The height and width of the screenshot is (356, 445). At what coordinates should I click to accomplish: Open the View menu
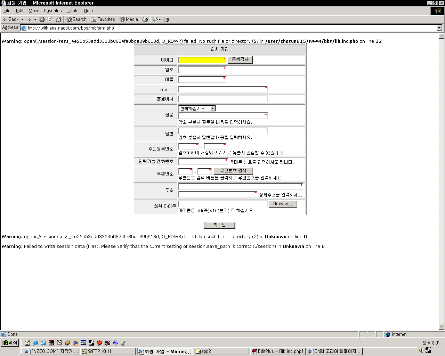pyautogui.click(x=33, y=11)
